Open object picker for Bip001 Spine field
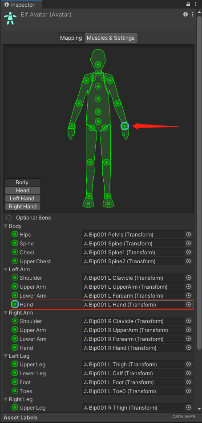202x423 pixels. tap(189, 243)
